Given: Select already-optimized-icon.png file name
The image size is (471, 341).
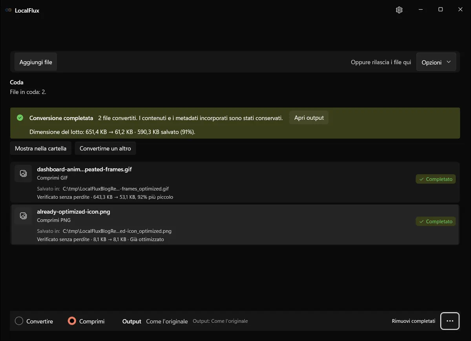Looking at the screenshot, I should point(73,212).
